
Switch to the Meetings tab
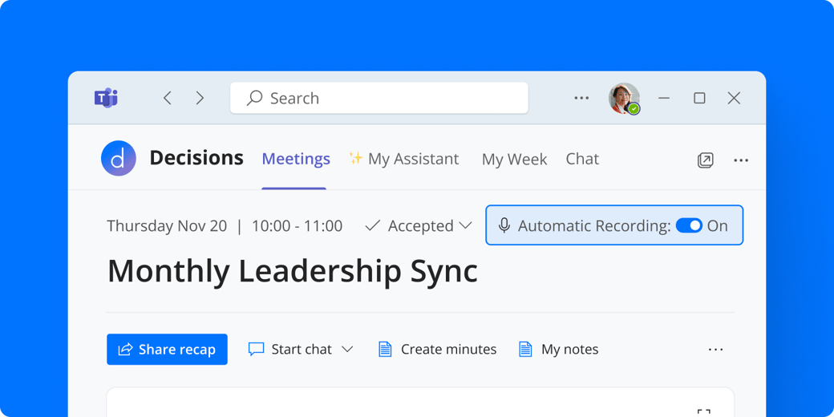tap(296, 159)
